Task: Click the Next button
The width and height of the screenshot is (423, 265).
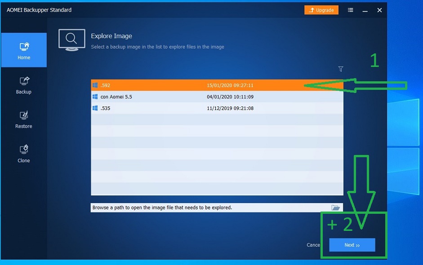Action: tap(352, 245)
